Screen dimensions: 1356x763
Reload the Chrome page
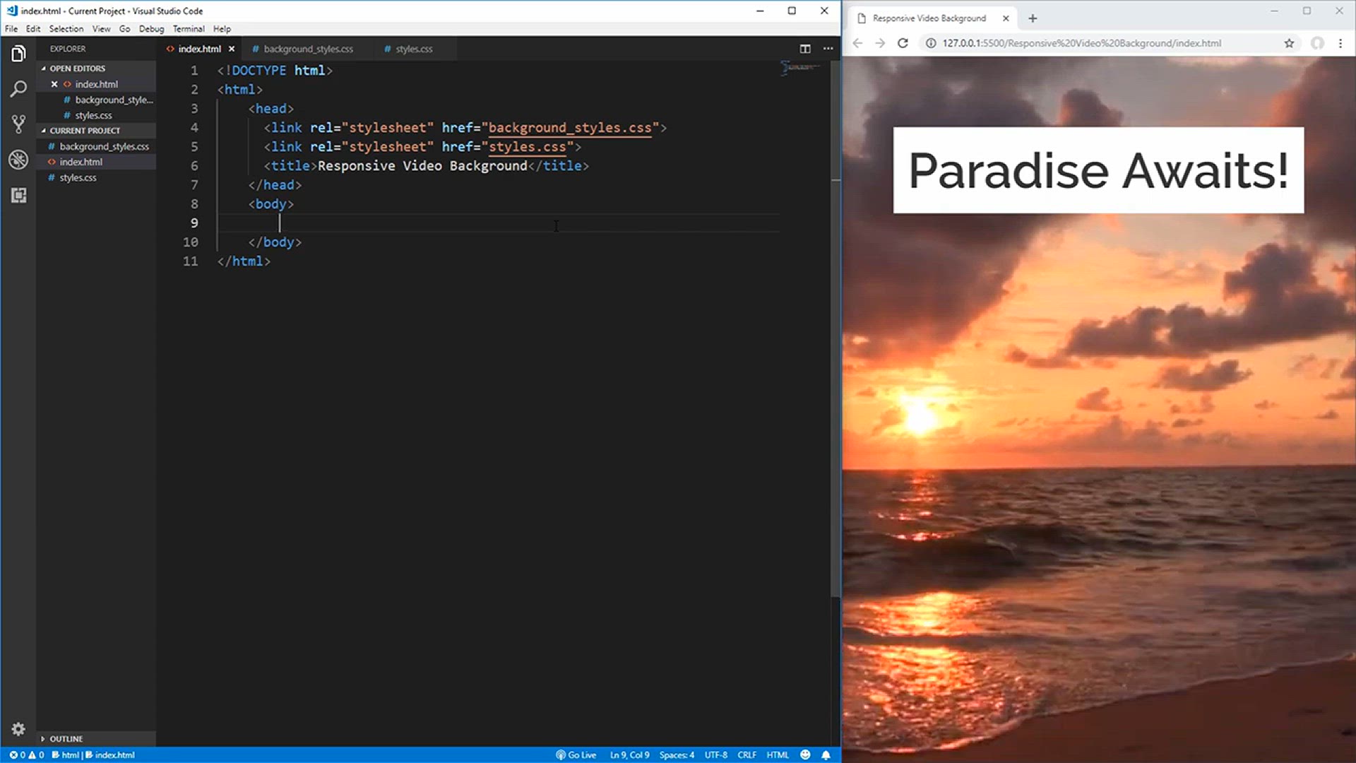(x=903, y=43)
